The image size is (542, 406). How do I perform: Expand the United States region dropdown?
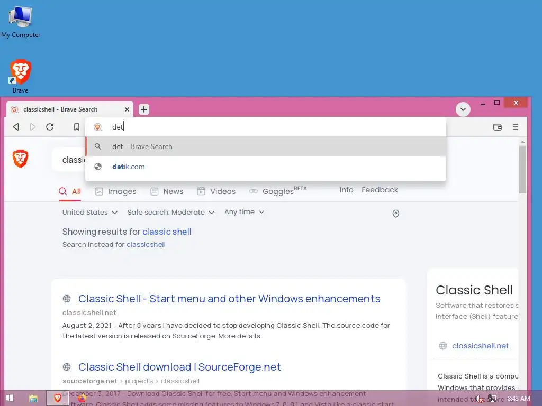click(90, 213)
